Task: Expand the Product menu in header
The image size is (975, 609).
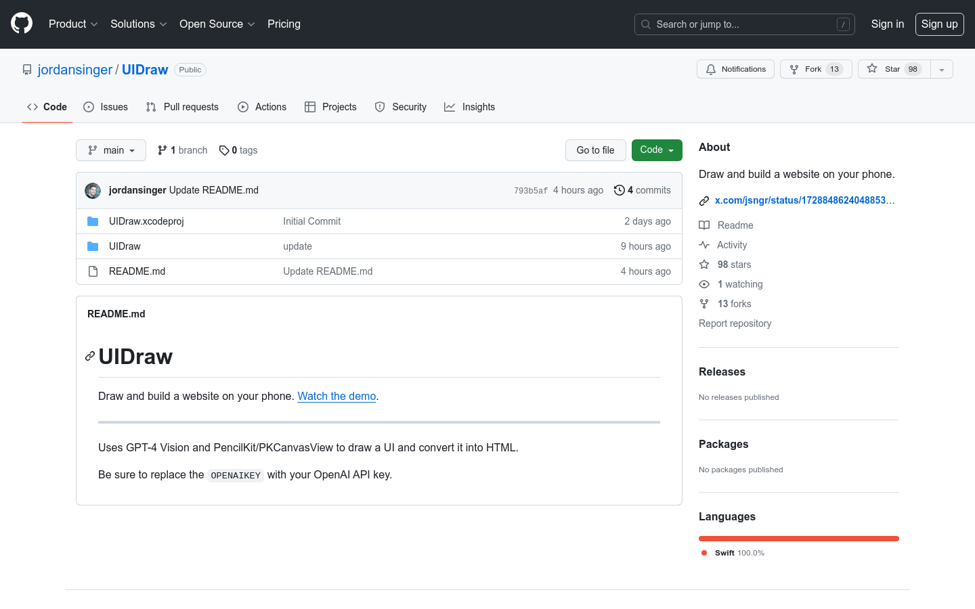Action: tap(73, 24)
